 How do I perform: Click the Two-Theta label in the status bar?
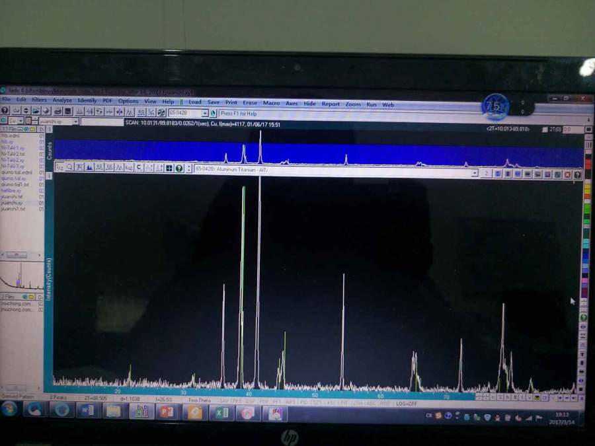(x=199, y=400)
